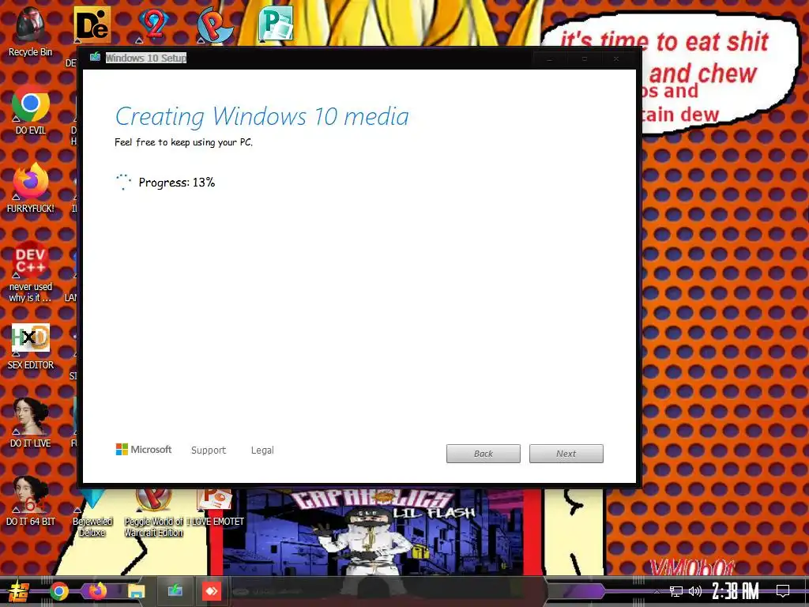The image size is (809, 607).
Task: Launch Firefox from the taskbar
Action: pyautogui.click(x=97, y=591)
